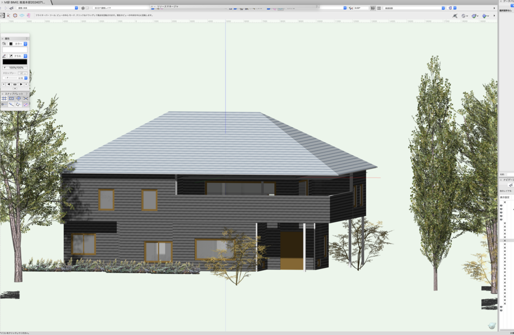Click the 100%/100% opacity button
This screenshot has height=335, width=514.
tap(15, 68)
